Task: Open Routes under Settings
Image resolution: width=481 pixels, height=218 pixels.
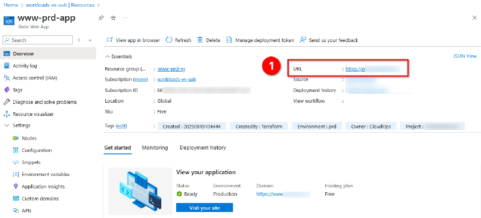Action: point(29,138)
